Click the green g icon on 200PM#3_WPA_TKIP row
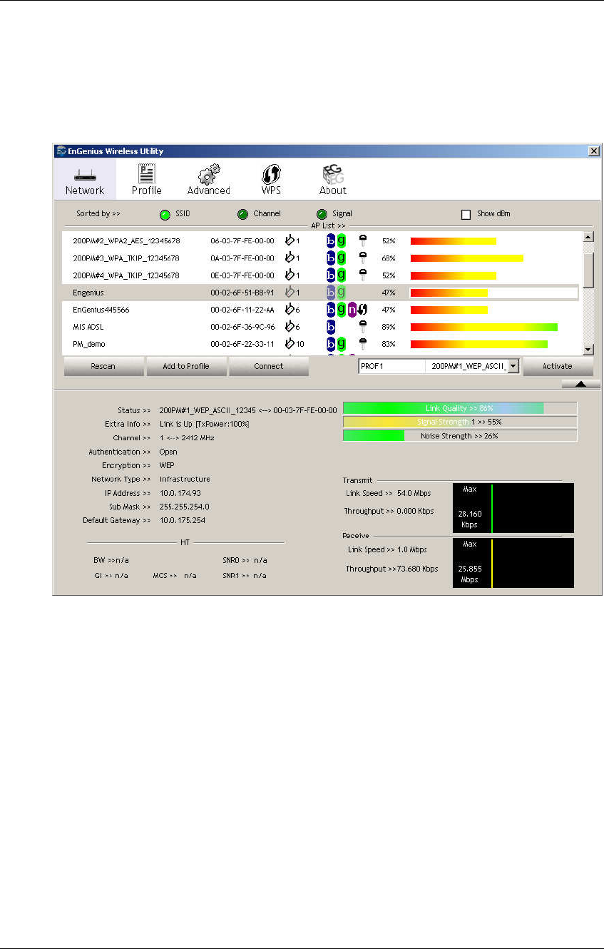The height and width of the screenshot is (949, 604). (x=342, y=258)
